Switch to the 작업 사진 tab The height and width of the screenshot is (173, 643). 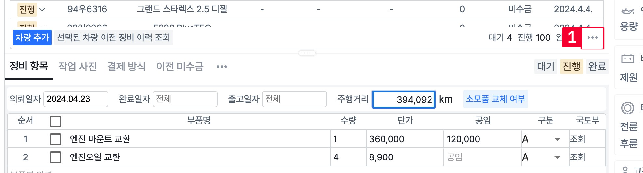pos(78,67)
